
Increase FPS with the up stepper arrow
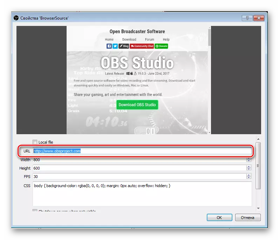[249, 175]
